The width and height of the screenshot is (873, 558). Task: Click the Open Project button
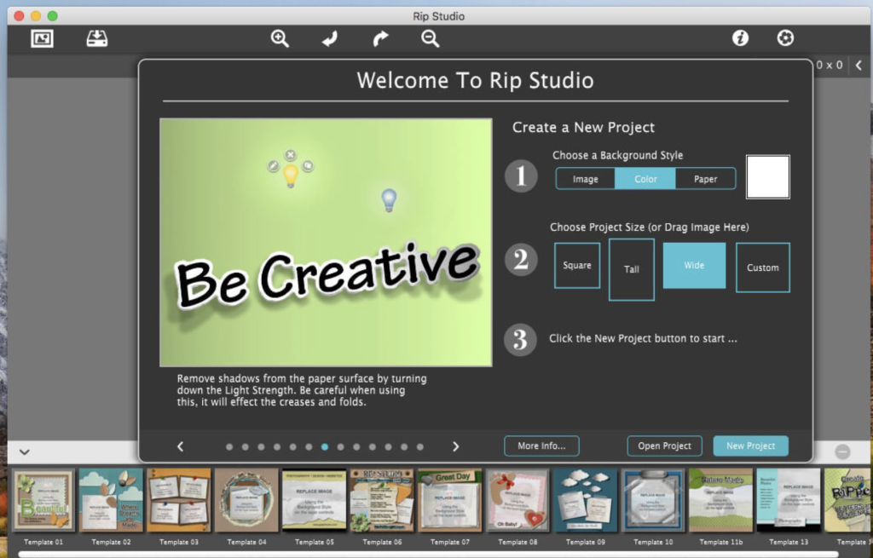coord(664,446)
